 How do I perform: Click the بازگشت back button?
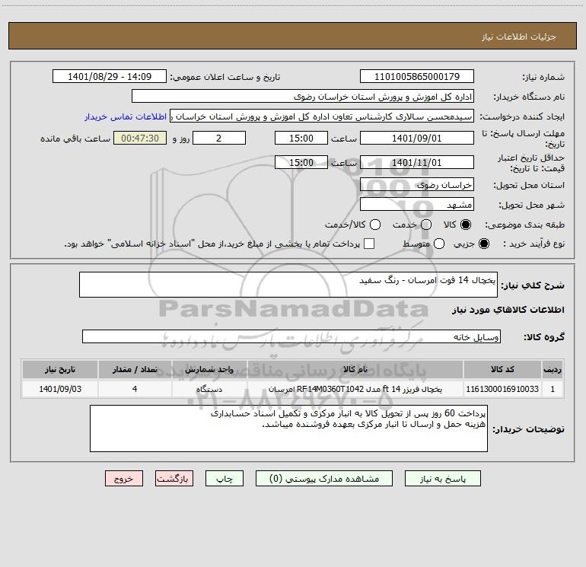click(x=174, y=479)
